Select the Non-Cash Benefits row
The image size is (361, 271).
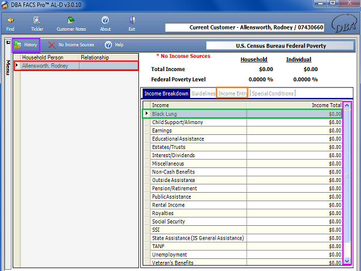pos(243,172)
